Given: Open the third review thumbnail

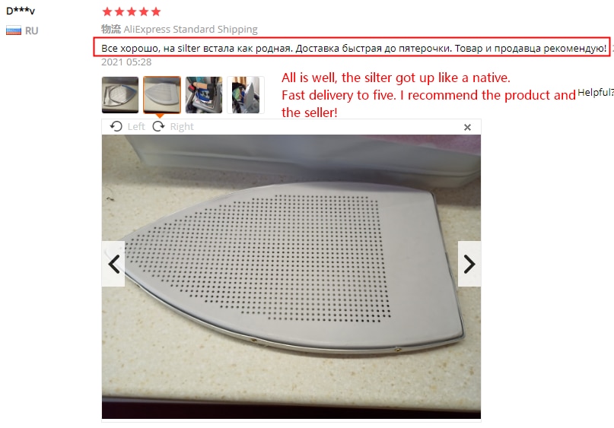Looking at the screenshot, I should click(204, 95).
